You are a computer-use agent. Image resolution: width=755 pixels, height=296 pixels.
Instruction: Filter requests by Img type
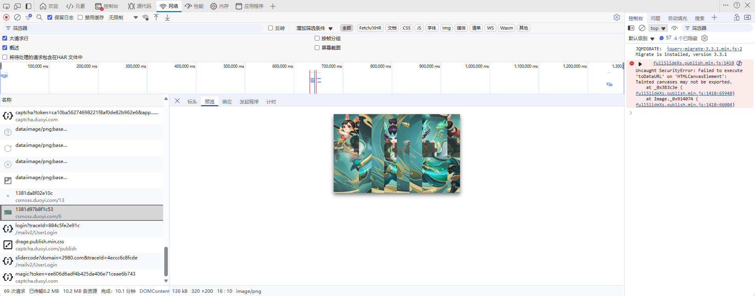(447, 28)
